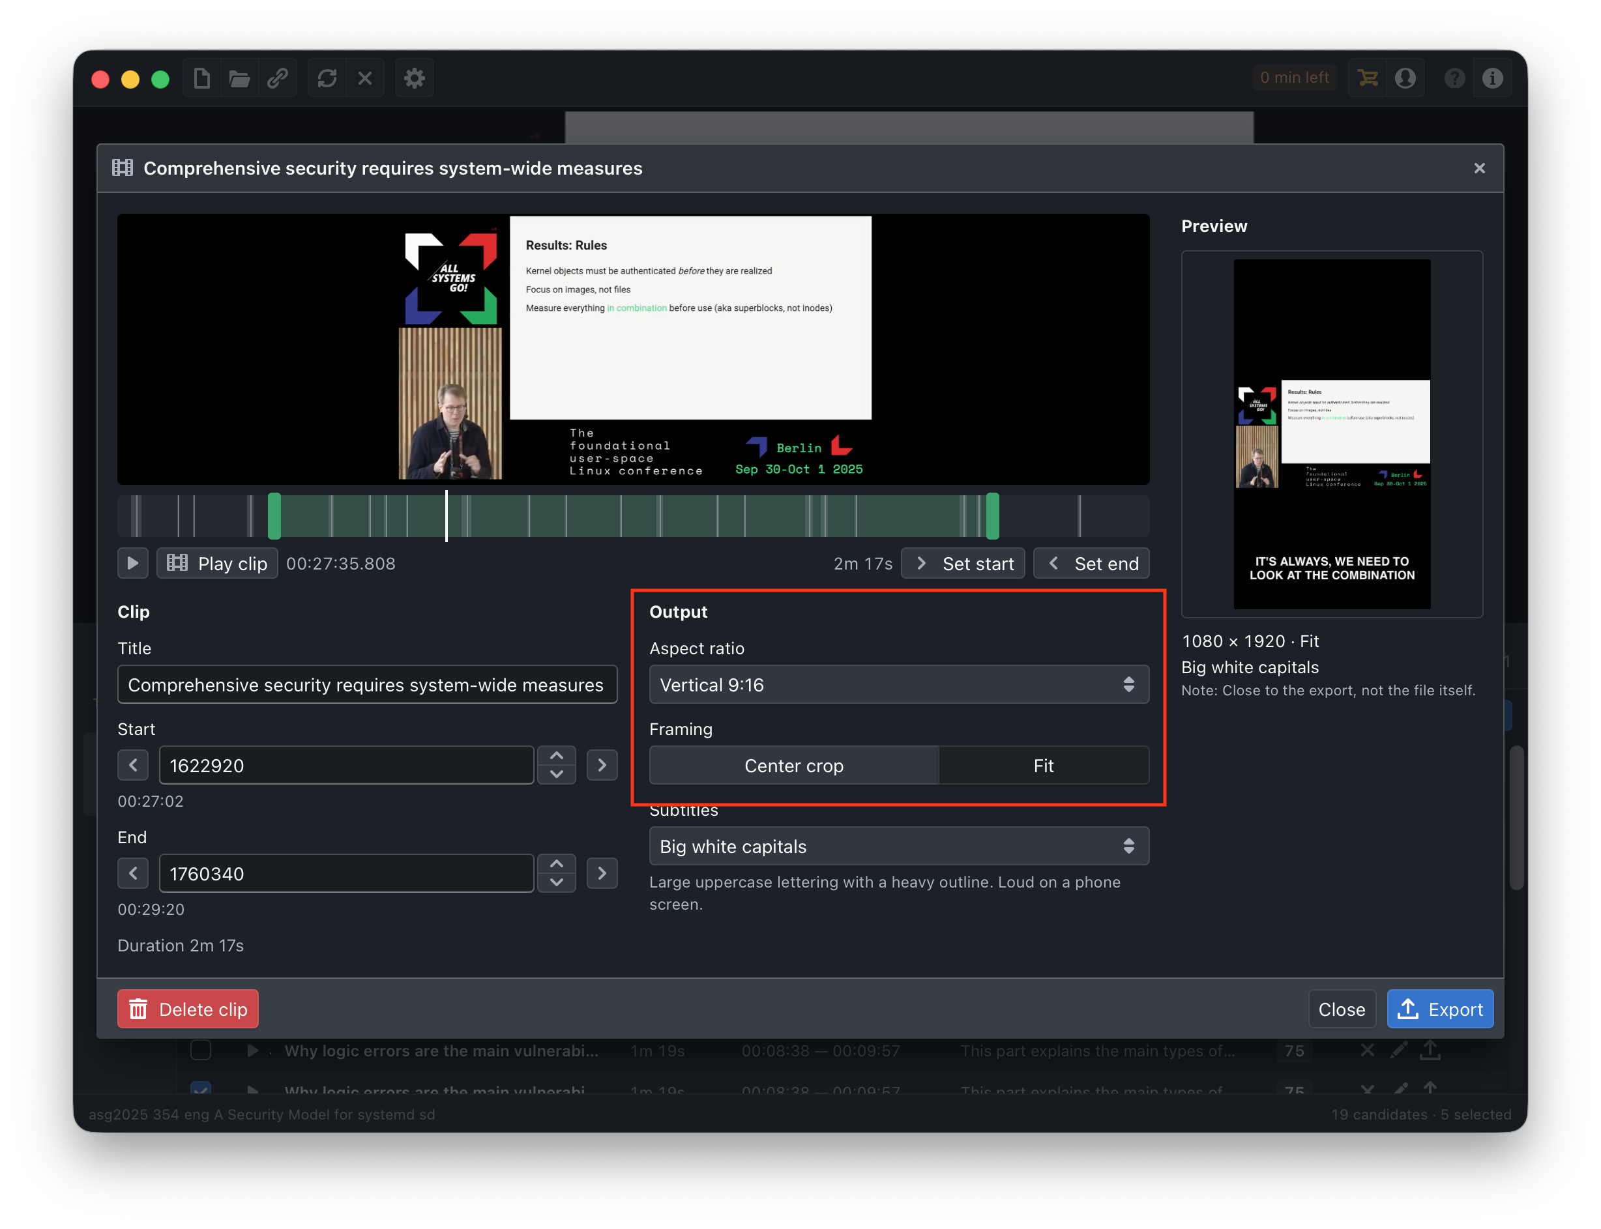The height and width of the screenshot is (1229, 1601).
Task: Decrease the End value with the down stepper
Action: (556, 883)
